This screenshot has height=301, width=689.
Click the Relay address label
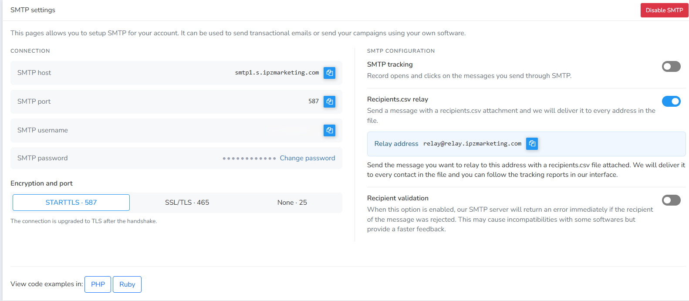[396, 144]
